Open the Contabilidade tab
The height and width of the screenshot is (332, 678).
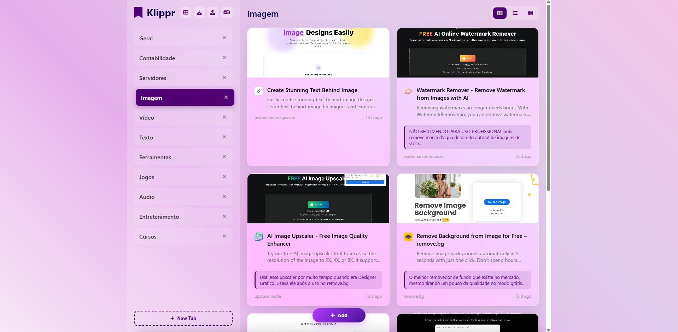[157, 58]
